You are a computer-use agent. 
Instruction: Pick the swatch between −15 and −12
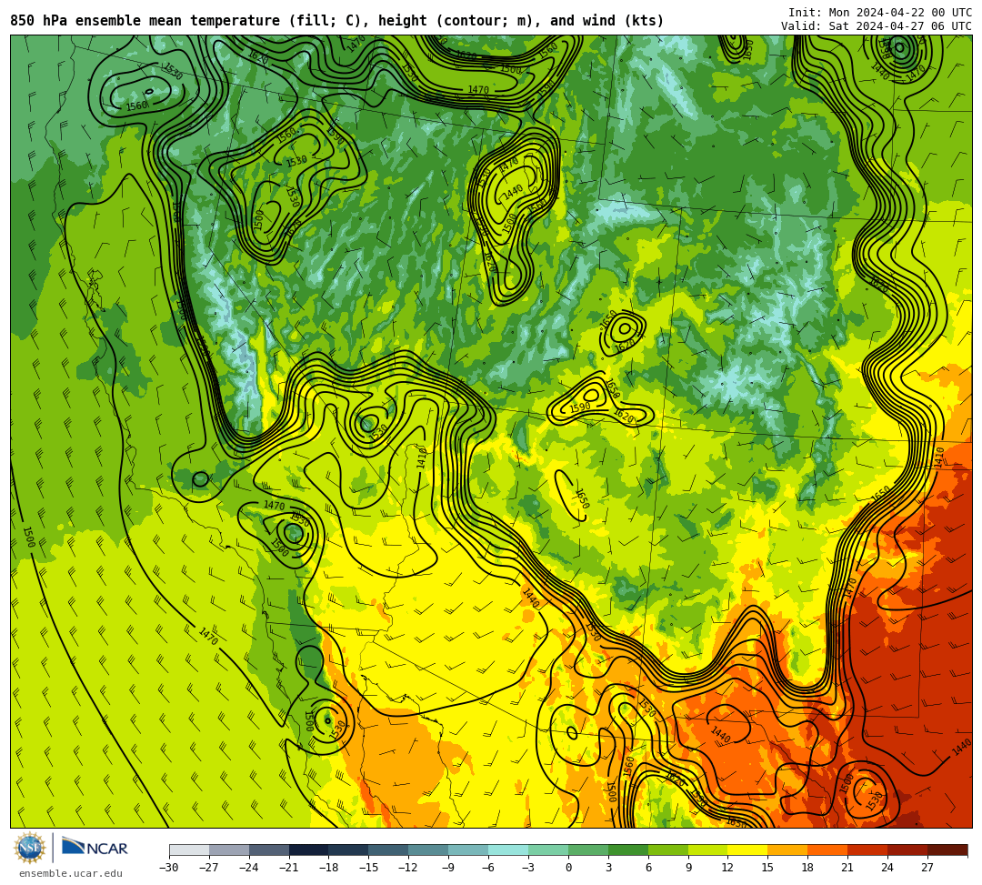[389, 850]
